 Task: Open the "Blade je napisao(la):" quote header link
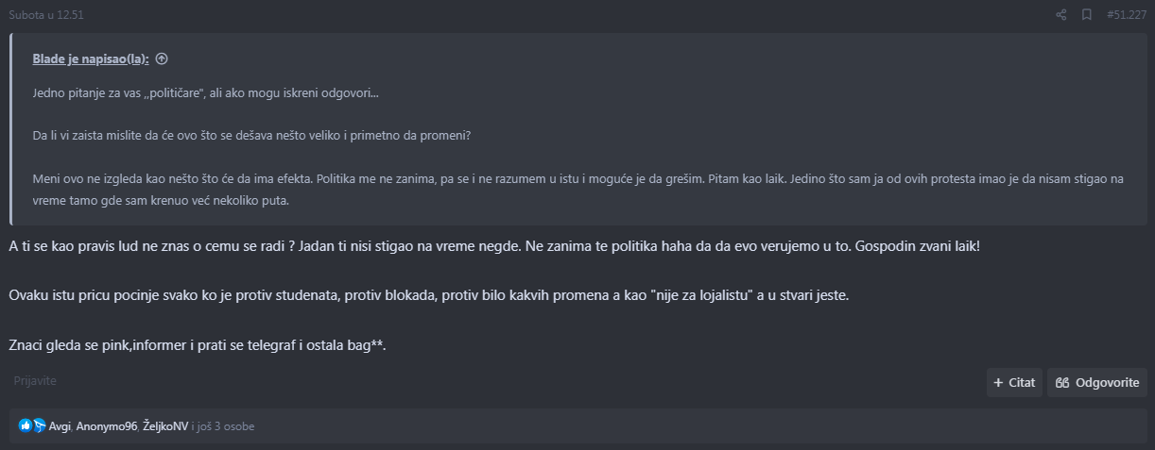tap(91, 58)
